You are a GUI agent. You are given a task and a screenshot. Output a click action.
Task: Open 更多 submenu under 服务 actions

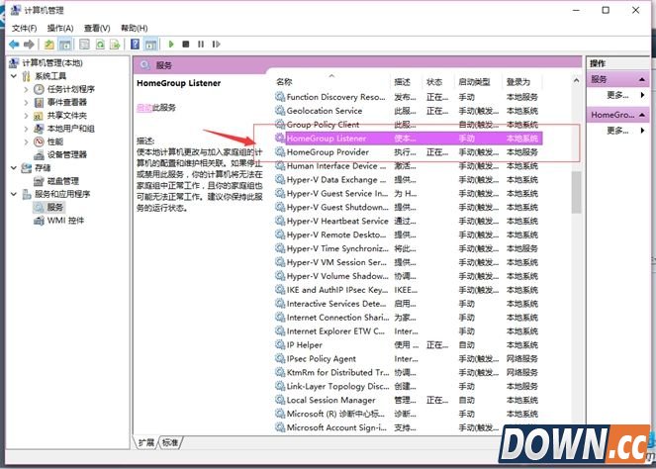(x=625, y=95)
